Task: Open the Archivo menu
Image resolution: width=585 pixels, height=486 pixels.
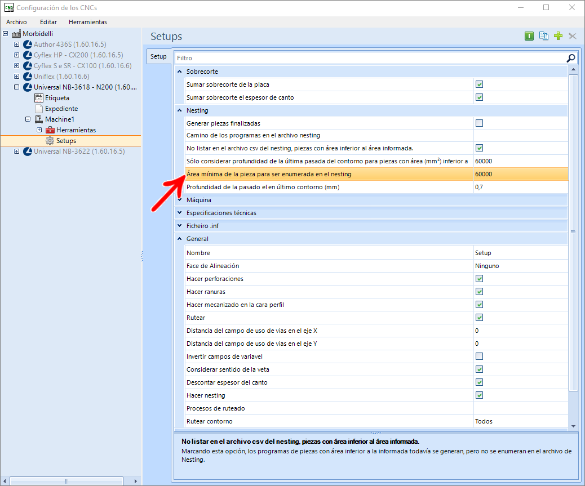Action: pos(16,22)
